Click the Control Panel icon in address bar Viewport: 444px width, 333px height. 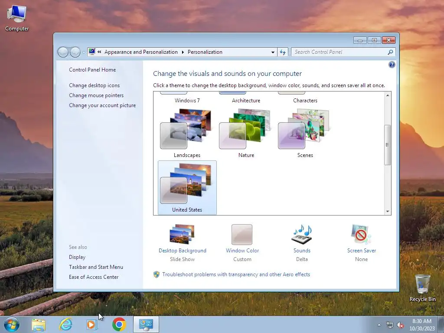coord(92,52)
